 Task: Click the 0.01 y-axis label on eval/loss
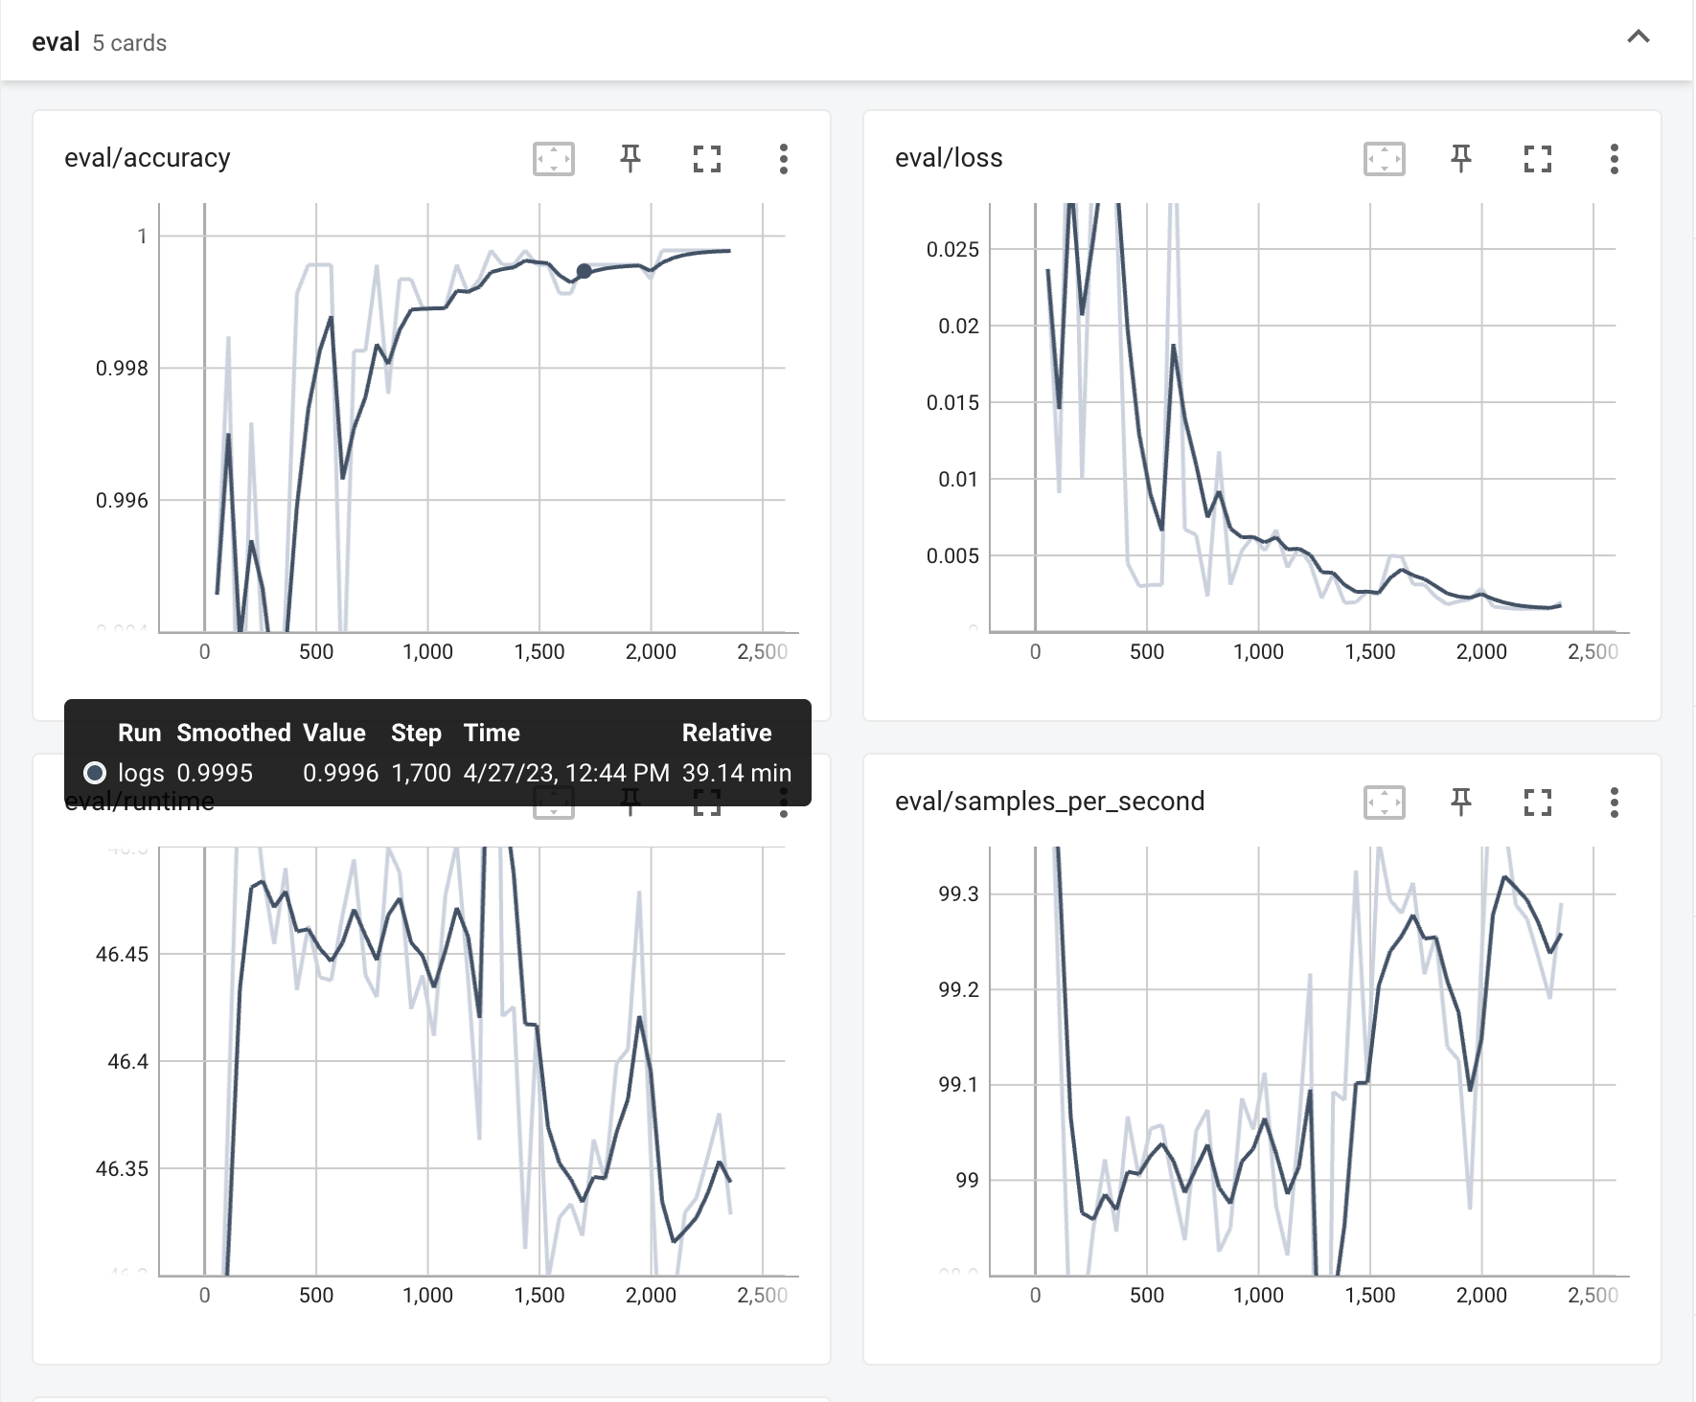pos(958,480)
